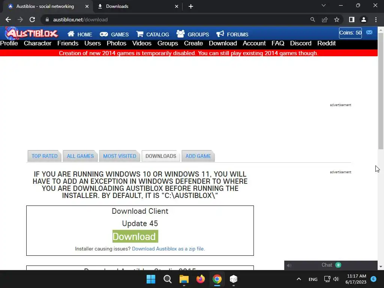Click the ENG language indicator
384x288 pixels.
(x=313, y=279)
